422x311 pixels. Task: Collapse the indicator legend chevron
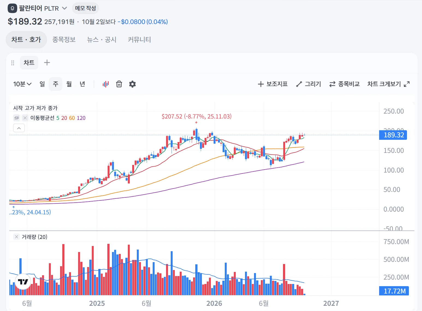pos(19,128)
